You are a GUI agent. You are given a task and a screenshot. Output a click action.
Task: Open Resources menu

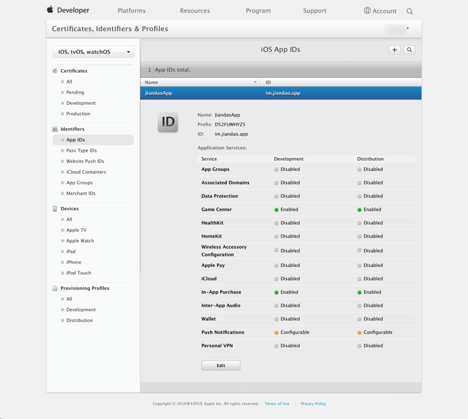click(x=195, y=11)
